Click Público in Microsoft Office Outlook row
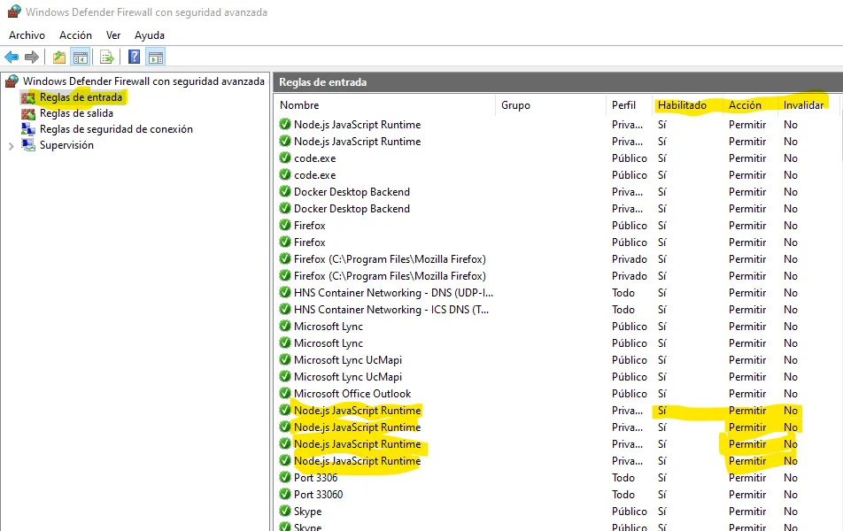The width and height of the screenshot is (843, 531). pyautogui.click(x=630, y=394)
